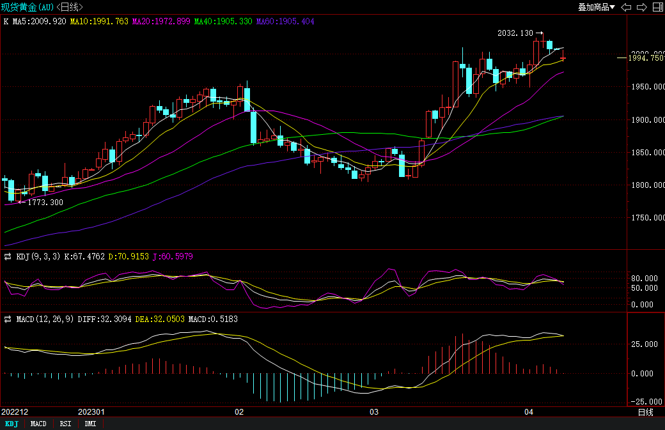The image size is (665, 430).
Task: Open the panel layout icon at top right
Action: [x=657, y=7]
